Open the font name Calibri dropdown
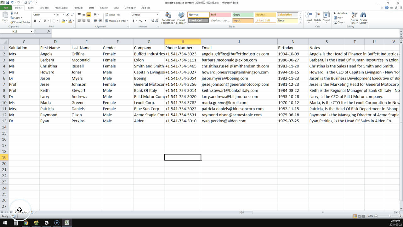The width and height of the screenshot is (403, 227). coord(55,15)
